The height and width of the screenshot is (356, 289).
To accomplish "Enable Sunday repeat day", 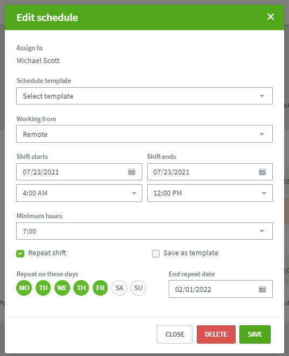I will point(138,288).
